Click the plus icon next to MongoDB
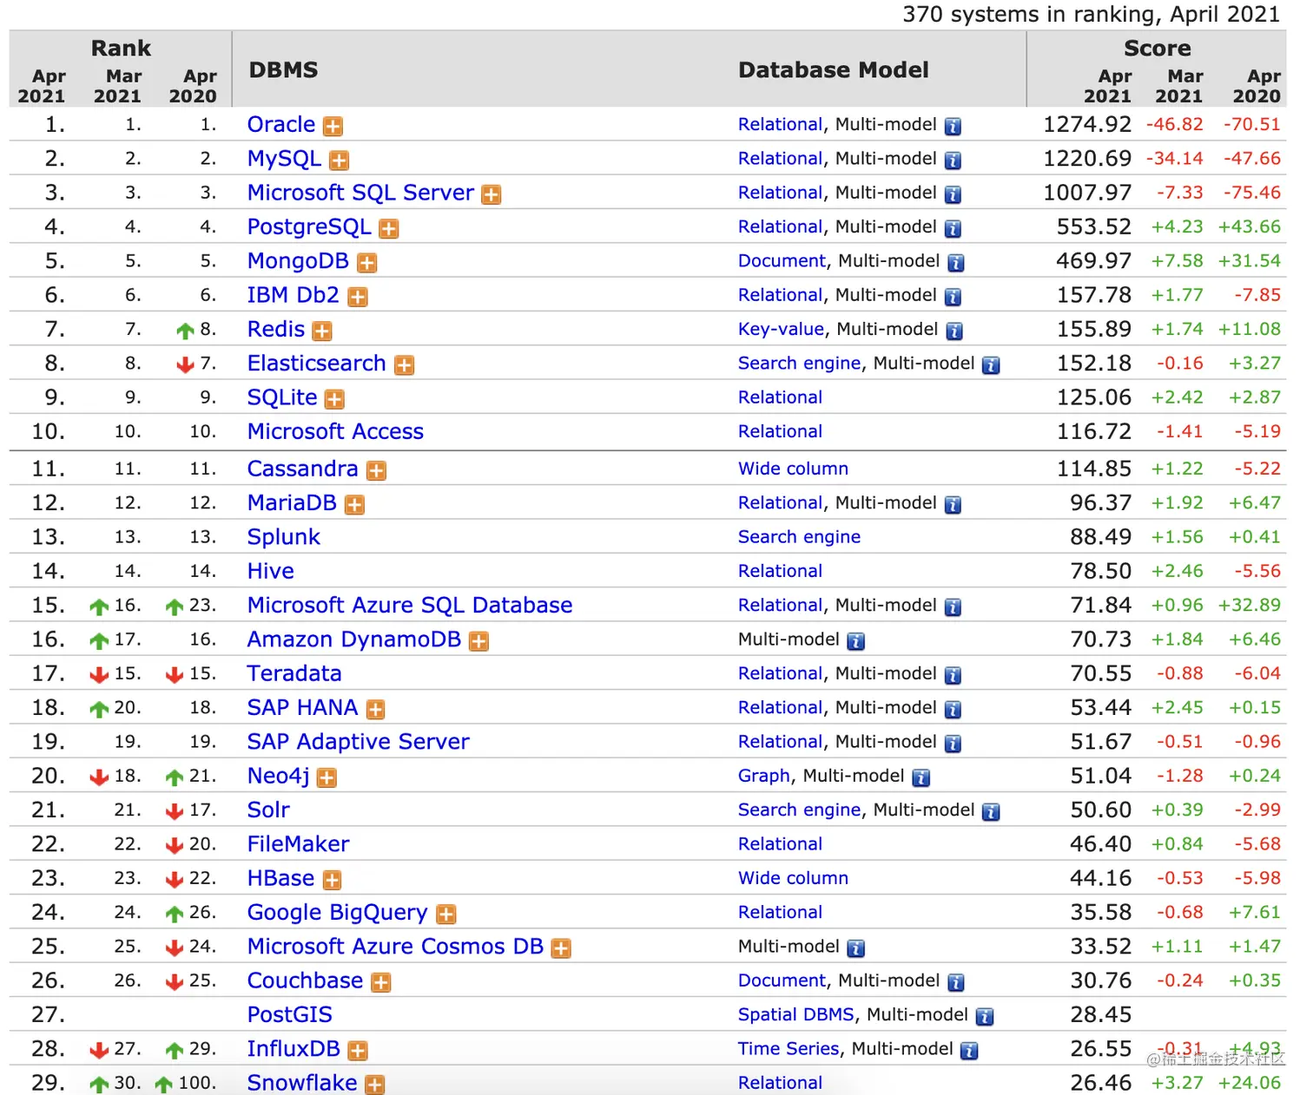The height and width of the screenshot is (1095, 1313). point(367,263)
